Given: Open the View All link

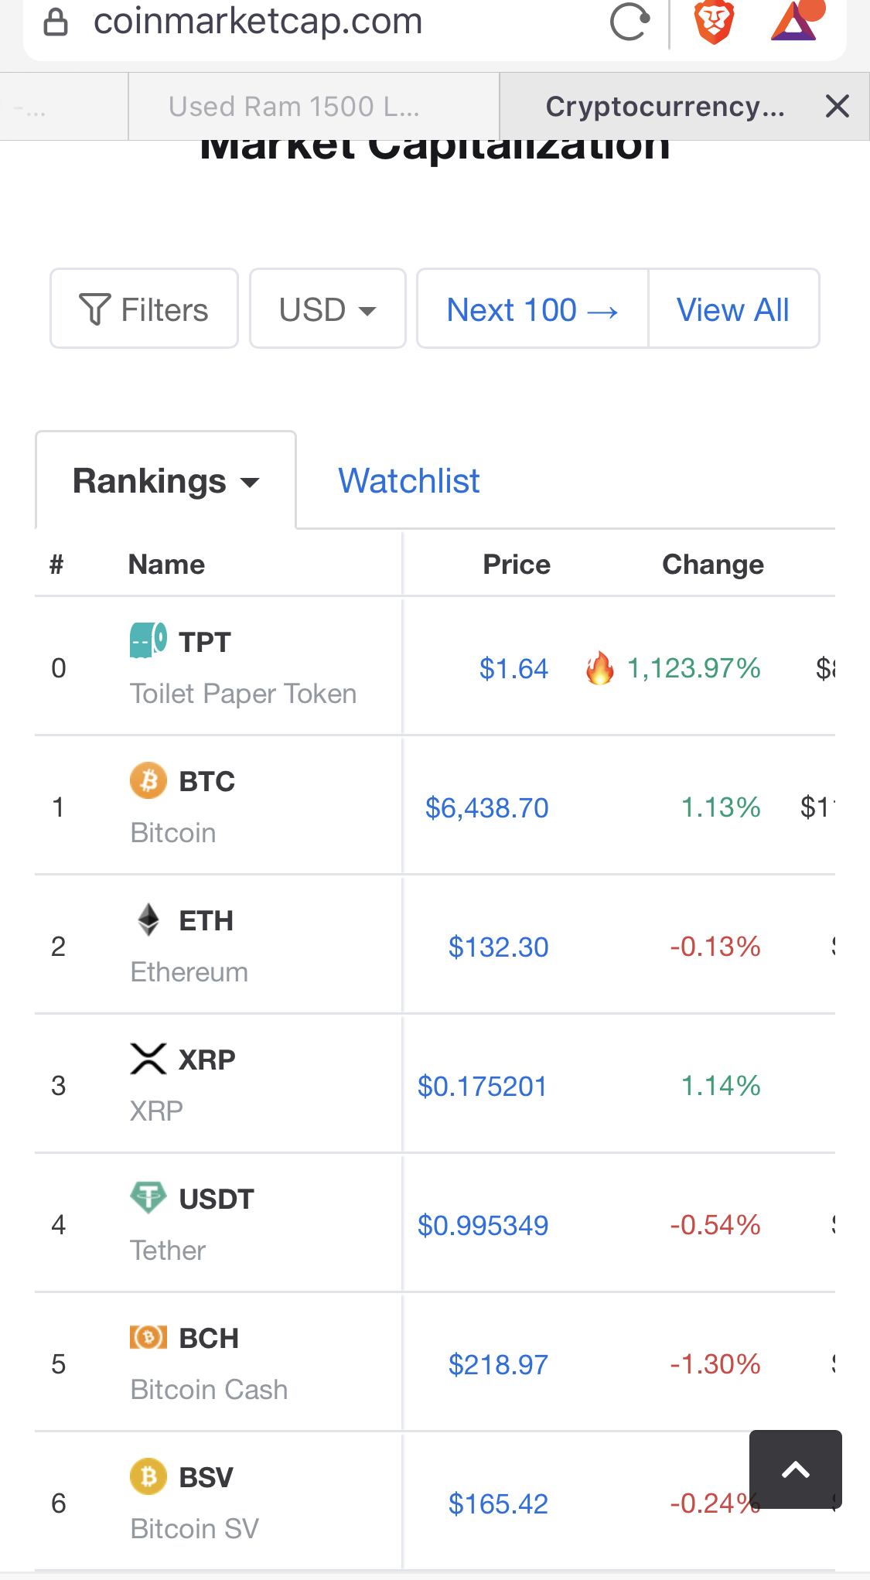Looking at the screenshot, I should click(733, 309).
